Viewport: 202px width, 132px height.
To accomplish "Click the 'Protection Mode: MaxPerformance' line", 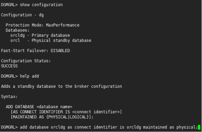I will (x=42, y=25).
